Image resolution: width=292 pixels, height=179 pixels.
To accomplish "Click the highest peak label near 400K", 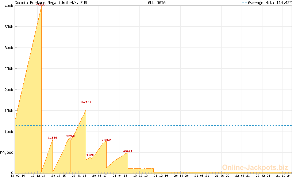I will tap(41, 5).
